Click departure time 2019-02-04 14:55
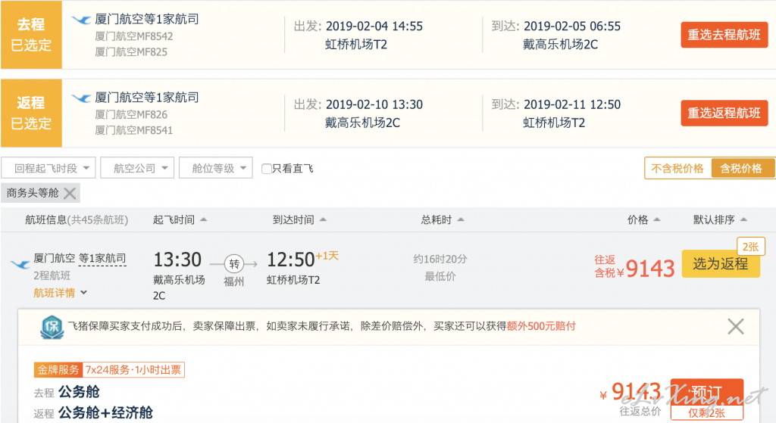The width and height of the screenshot is (776, 423). tap(374, 26)
